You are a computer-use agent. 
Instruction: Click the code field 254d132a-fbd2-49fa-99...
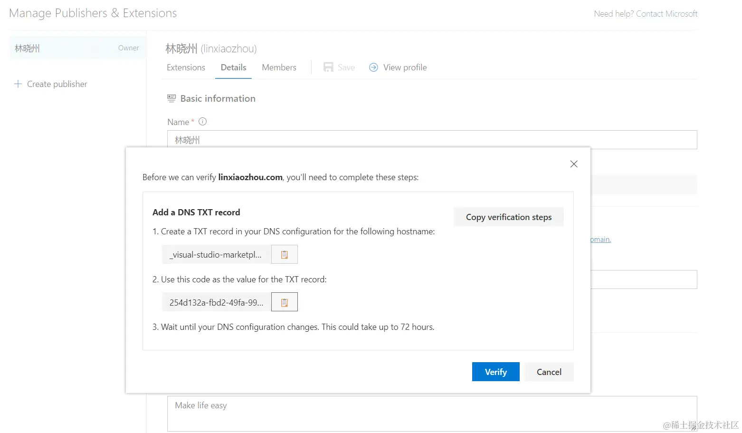point(217,302)
